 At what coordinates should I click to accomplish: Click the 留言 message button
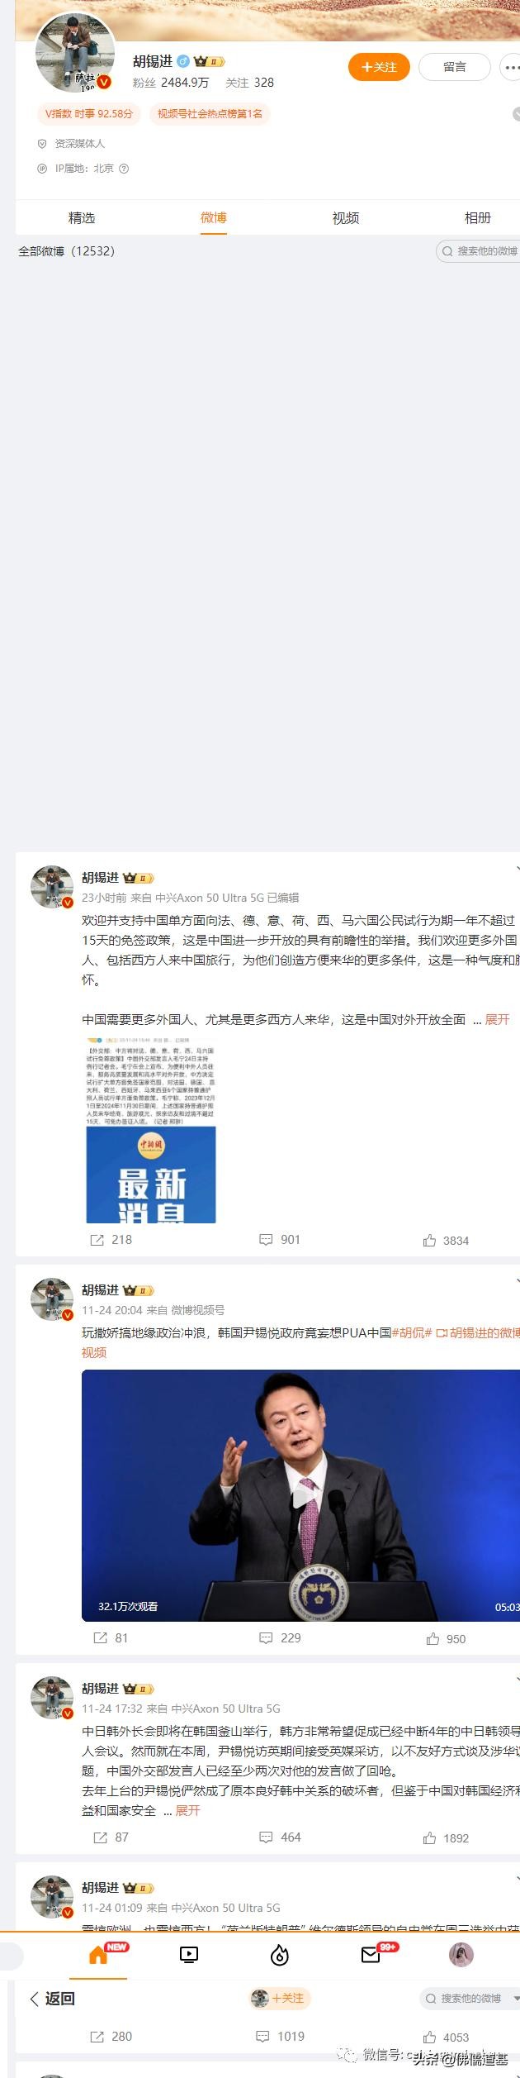(x=455, y=67)
